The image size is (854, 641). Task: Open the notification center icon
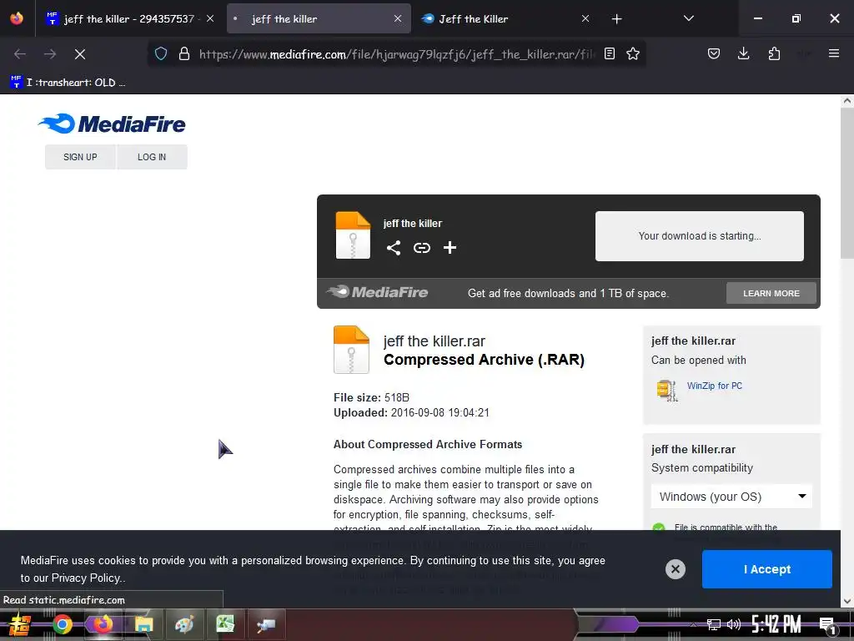point(828,626)
